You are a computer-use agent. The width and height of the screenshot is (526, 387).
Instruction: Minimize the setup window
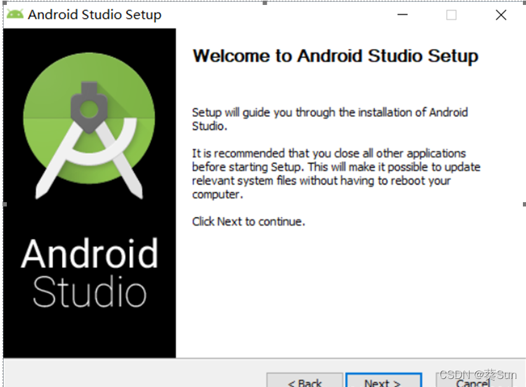pos(402,14)
